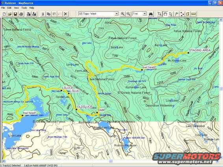
Task: Click the Richardson Lake map label
Action: [x=136, y=87]
